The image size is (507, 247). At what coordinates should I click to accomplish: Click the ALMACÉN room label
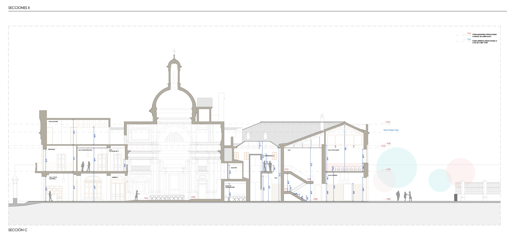point(233,168)
